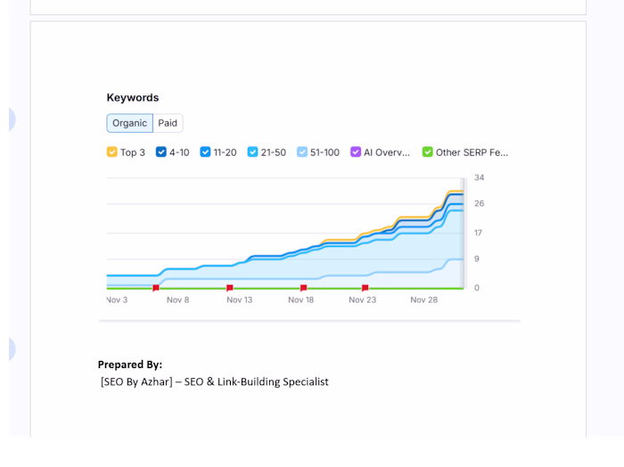Toggle the 11-20 positions checkbox
Image resolution: width=624 pixels, height=467 pixels.
(x=205, y=152)
